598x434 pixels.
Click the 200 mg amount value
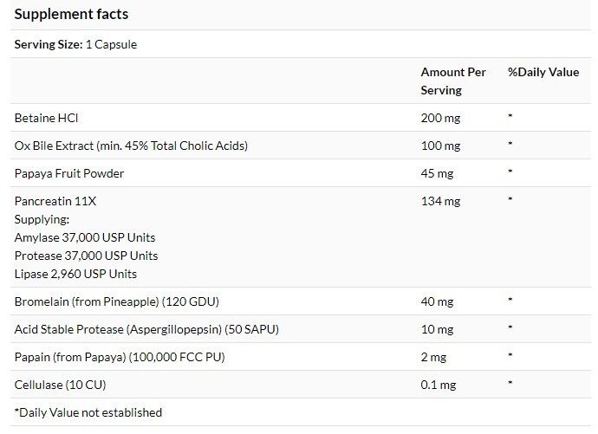pyautogui.click(x=440, y=118)
